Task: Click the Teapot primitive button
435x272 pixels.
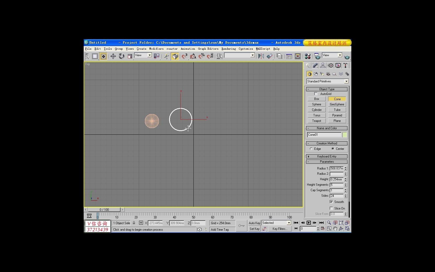Action: [x=316, y=121]
